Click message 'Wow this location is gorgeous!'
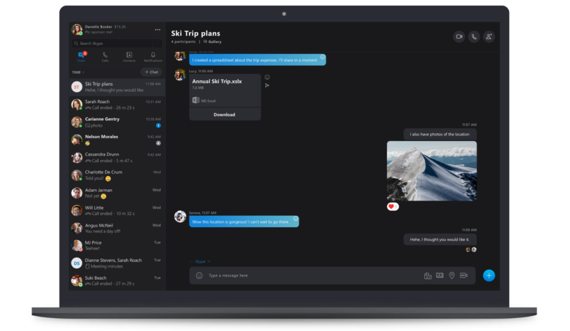Viewport: 570px width, 331px height. click(x=244, y=222)
